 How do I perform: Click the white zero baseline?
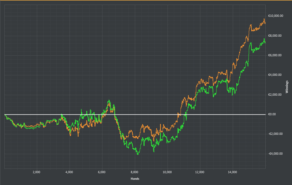tap(135, 114)
